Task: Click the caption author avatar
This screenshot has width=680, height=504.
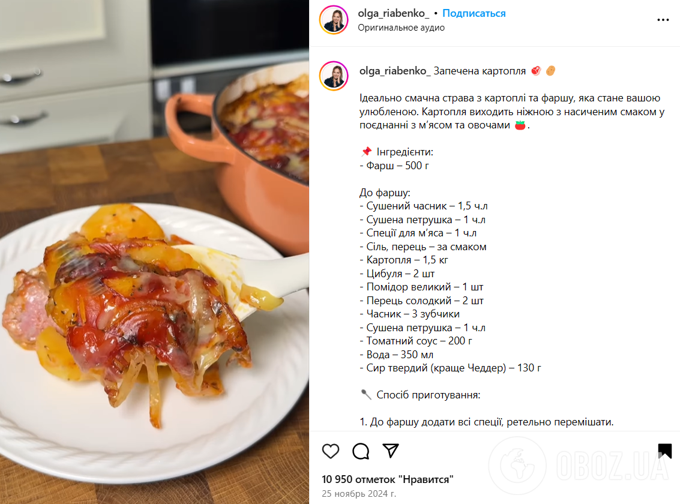Action: 334,76
